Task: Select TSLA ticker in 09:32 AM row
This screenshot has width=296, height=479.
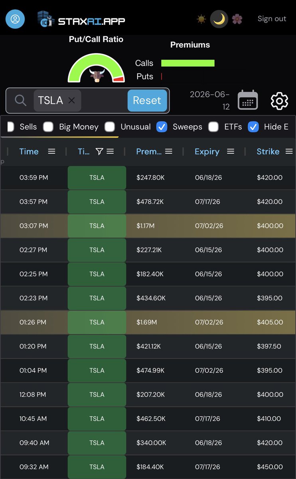Action: click(x=97, y=467)
